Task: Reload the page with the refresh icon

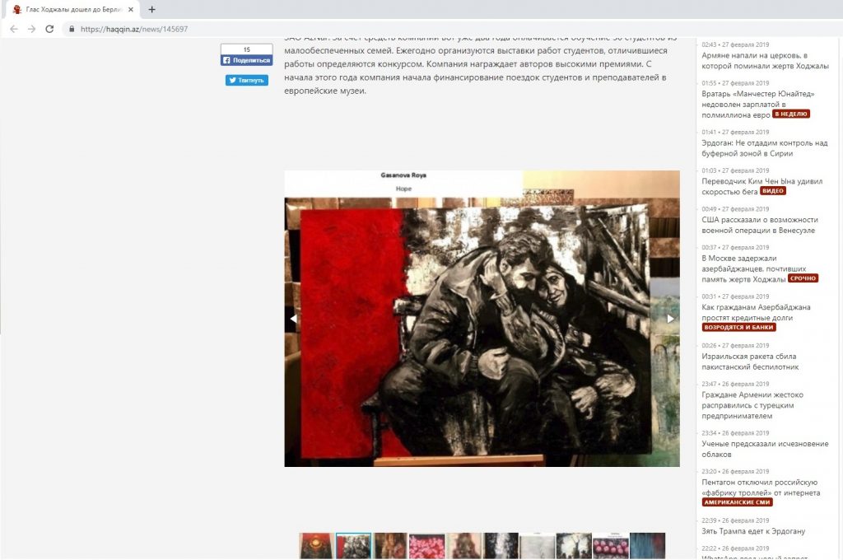Action: coord(49,29)
